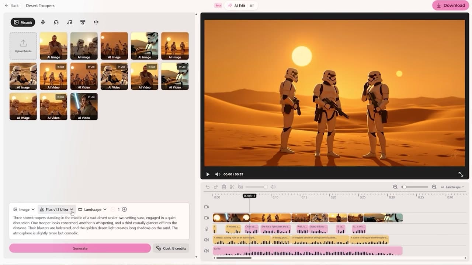The width and height of the screenshot is (472, 265).
Task: Select the 'Dude, did you...' voice clip
Action: pos(319,229)
